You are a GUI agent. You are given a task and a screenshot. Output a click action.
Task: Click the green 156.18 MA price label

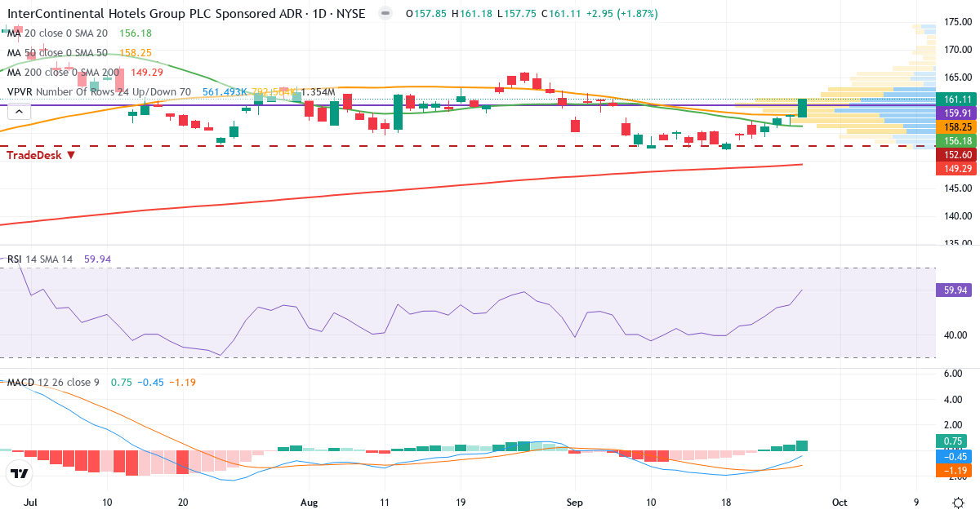click(957, 141)
